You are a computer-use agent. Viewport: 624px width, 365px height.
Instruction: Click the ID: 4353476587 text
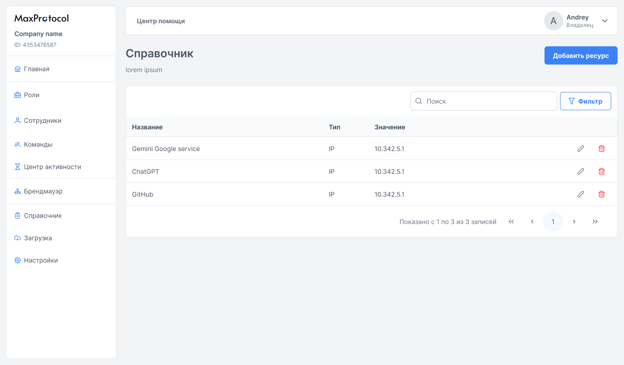coord(35,45)
